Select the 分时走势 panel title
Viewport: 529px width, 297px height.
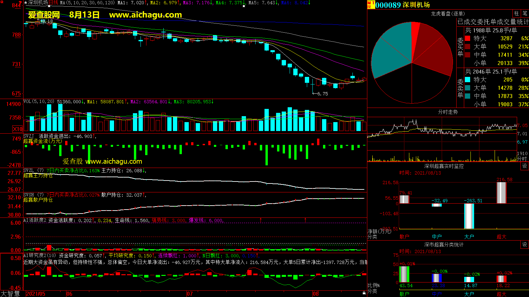tap(448, 112)
